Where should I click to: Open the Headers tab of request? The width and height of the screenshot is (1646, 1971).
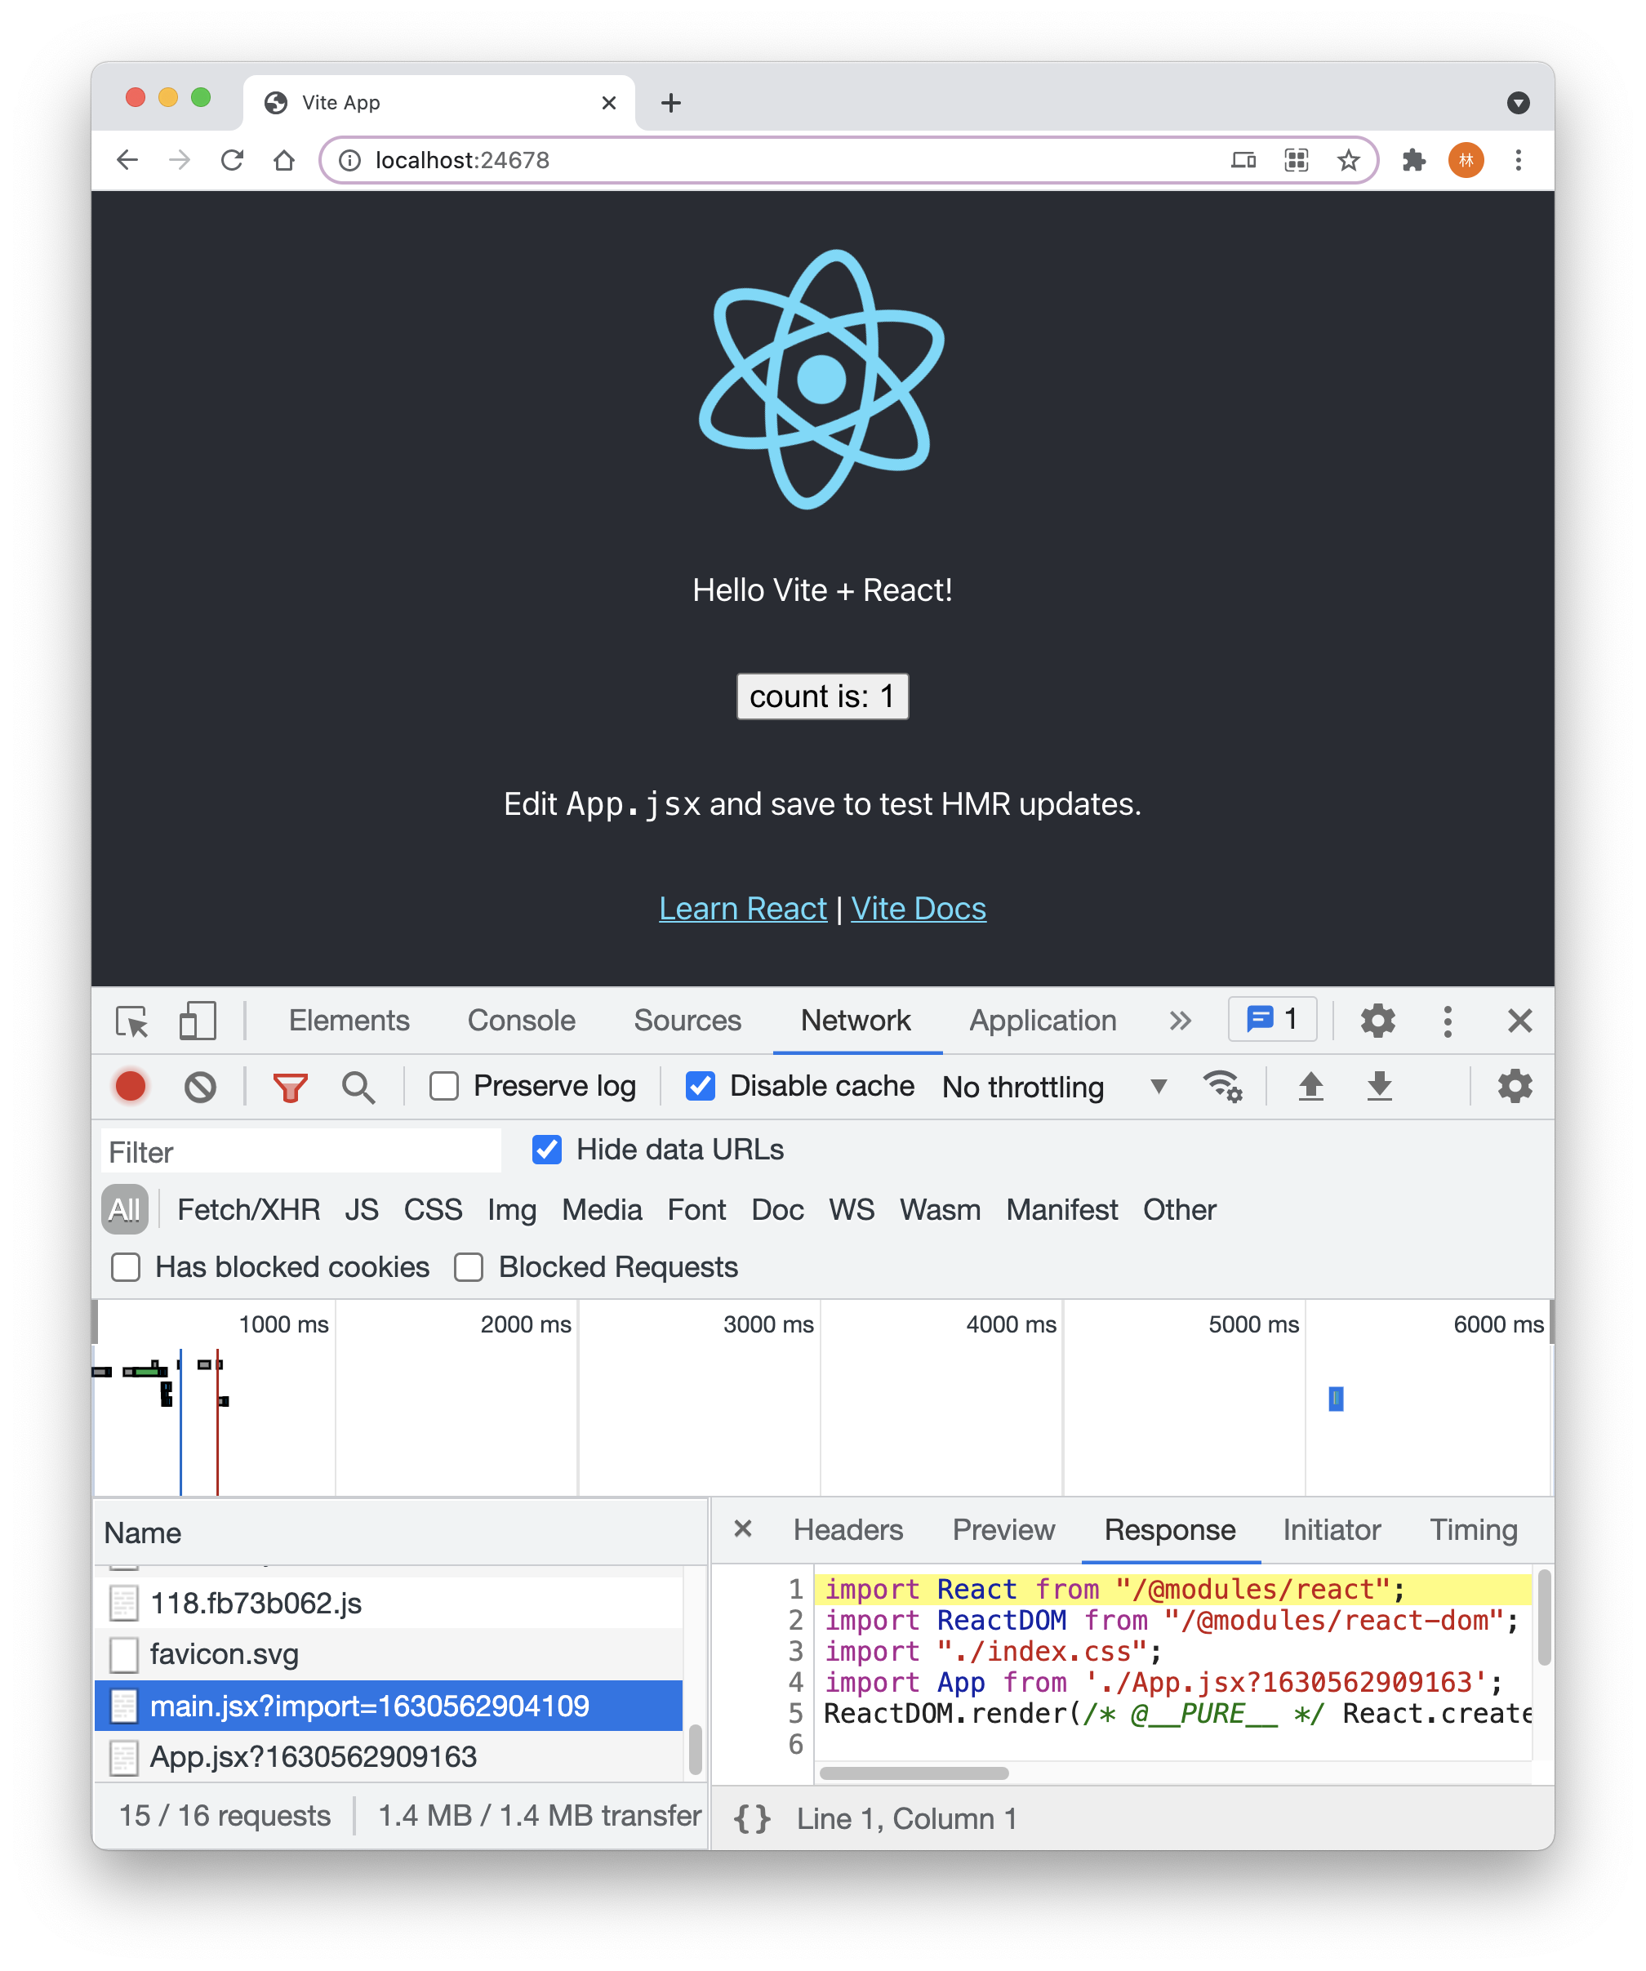pos(848,1531)
